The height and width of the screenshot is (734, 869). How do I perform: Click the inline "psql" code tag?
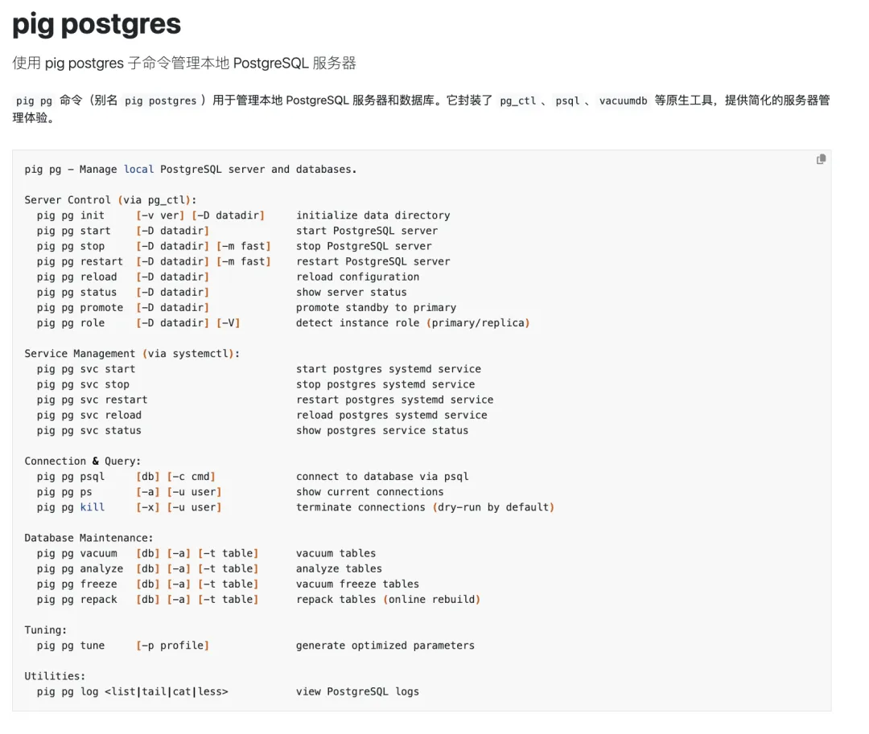click(x=567, y=101)
